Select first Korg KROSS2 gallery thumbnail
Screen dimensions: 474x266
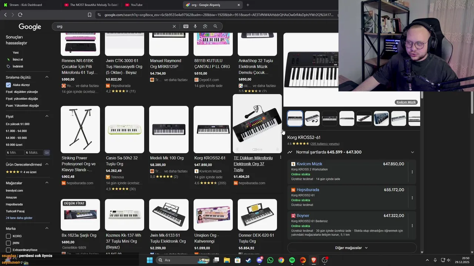[295, 119]
